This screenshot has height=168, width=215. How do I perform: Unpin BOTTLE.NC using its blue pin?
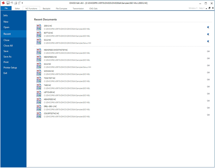(x=208, y=34)
